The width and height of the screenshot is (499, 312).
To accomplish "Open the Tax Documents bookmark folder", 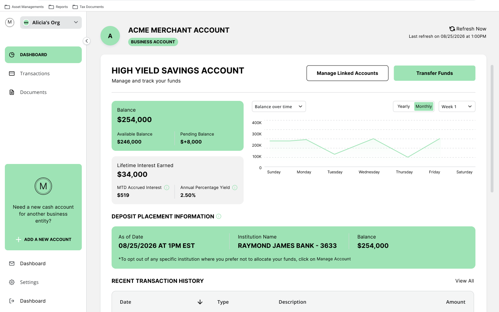I will coord(88,7).
